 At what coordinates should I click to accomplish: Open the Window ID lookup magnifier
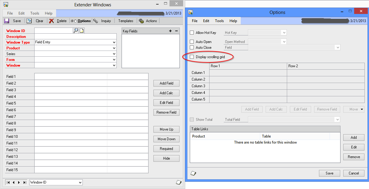(x=76, y=31)
